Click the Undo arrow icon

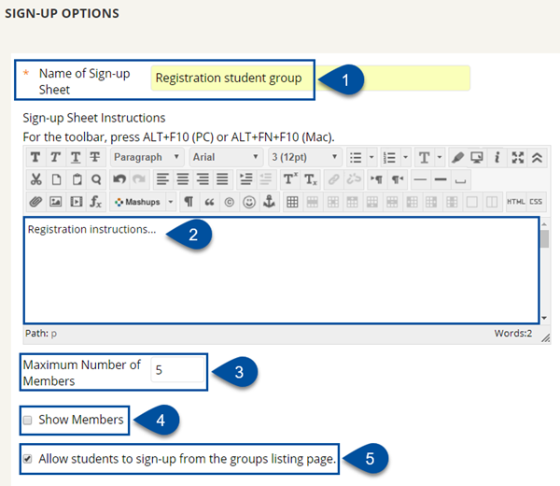[119, 179]
